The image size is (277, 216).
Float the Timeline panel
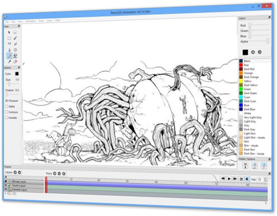[x=269, y=174]
